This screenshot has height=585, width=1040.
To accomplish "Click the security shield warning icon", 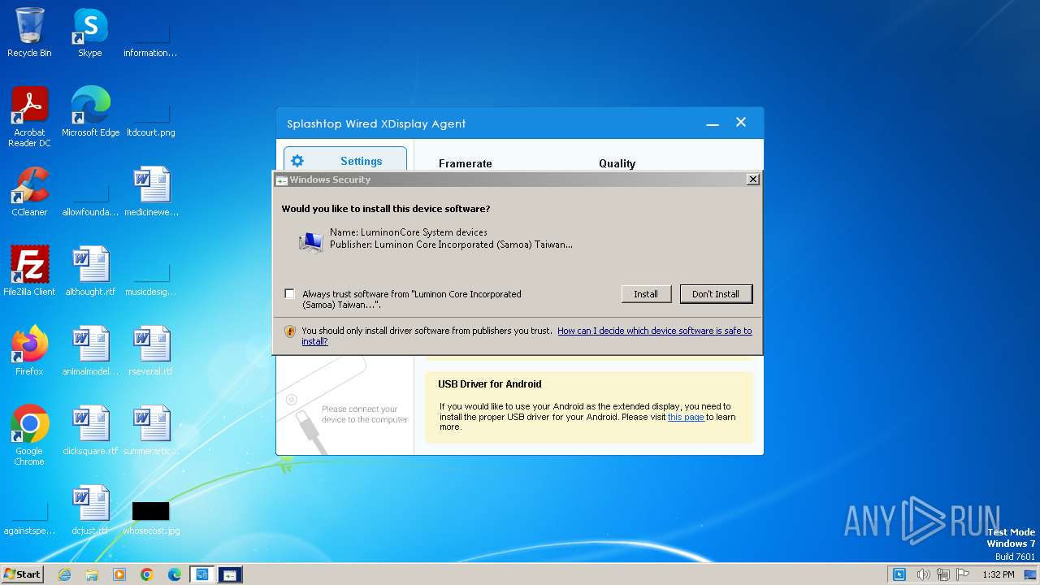I will (x=290, y=331).
